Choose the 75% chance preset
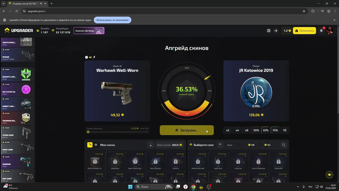Image resolution: width=339 pixels, height=191 pixels. coord(275,130)
